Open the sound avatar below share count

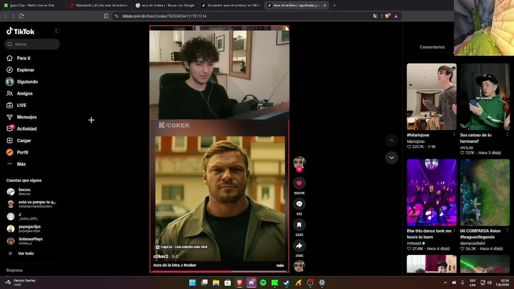click(x=299, y=266)
